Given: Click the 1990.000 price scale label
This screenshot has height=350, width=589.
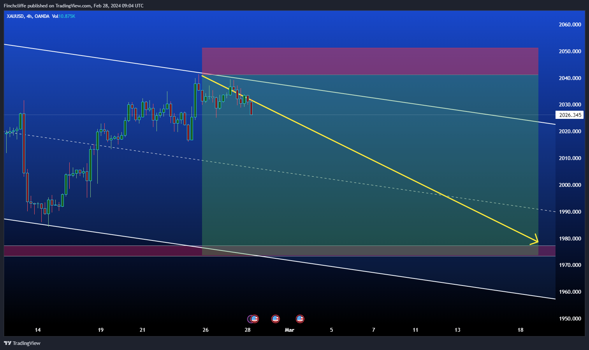Looking at the screenshot, I should (x=570, y=212).
